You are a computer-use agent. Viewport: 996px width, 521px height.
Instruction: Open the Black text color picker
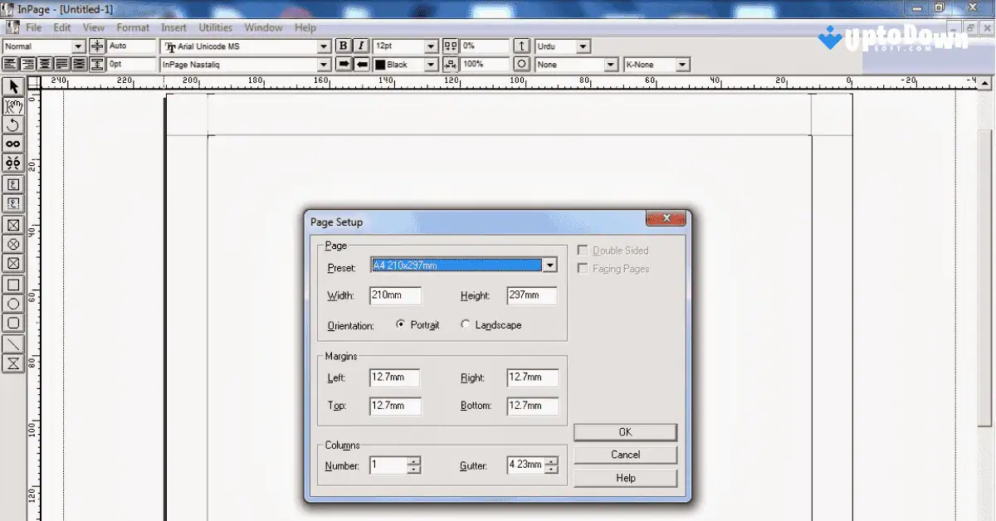click(x=430, y=64)
